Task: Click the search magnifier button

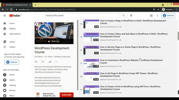Action: pyautogui.click(x=124, y=16)
